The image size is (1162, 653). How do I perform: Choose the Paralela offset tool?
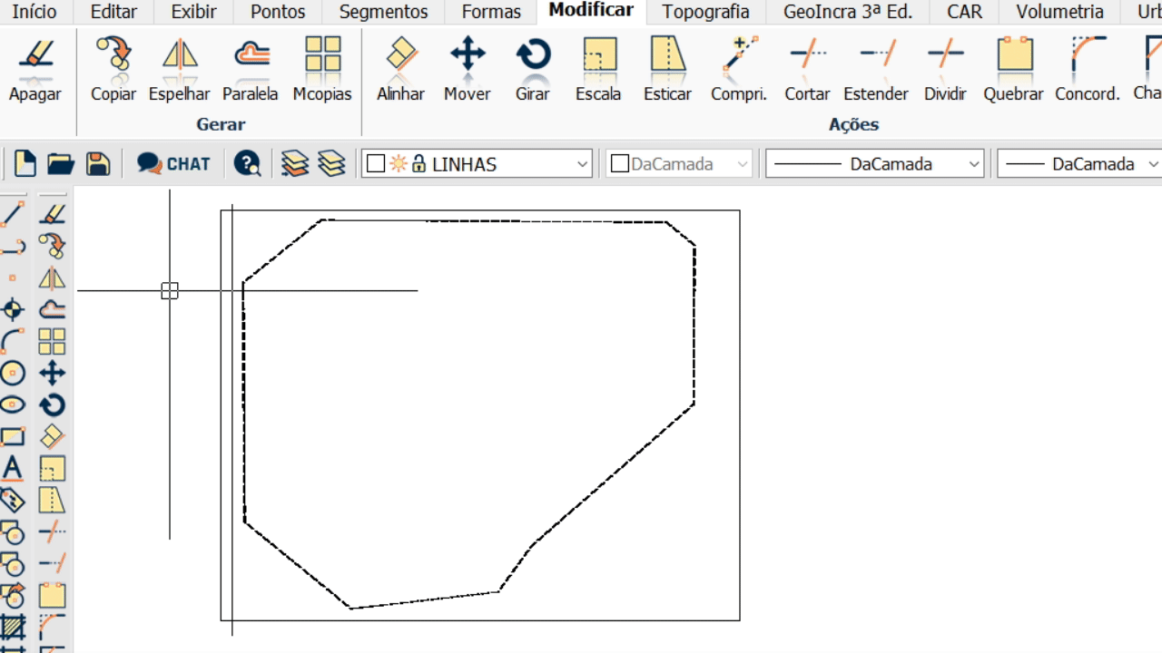coord(251,70)
